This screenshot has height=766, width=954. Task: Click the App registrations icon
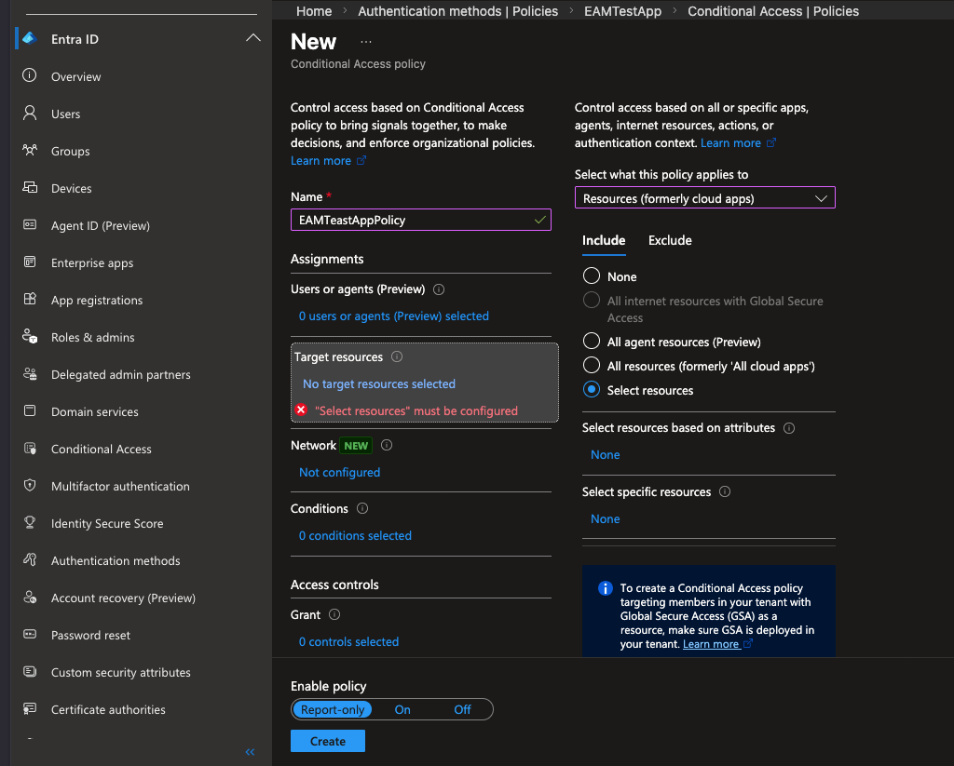pos(29,299)
